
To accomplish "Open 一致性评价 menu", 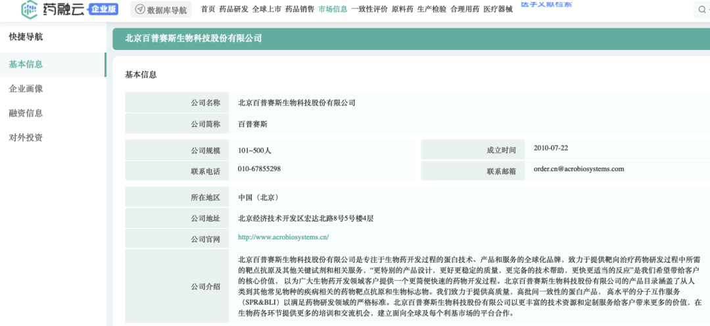I will 369,9.
